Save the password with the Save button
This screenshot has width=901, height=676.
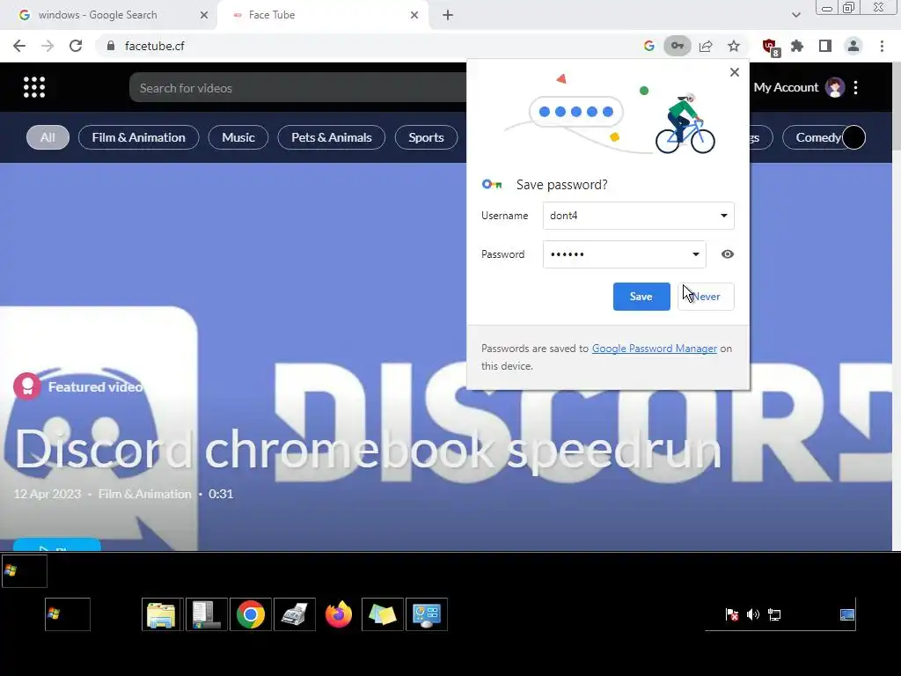641,297
